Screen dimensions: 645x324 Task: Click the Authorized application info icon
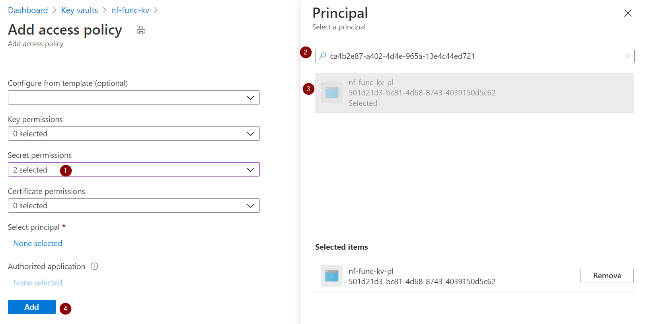click(94, 266)
